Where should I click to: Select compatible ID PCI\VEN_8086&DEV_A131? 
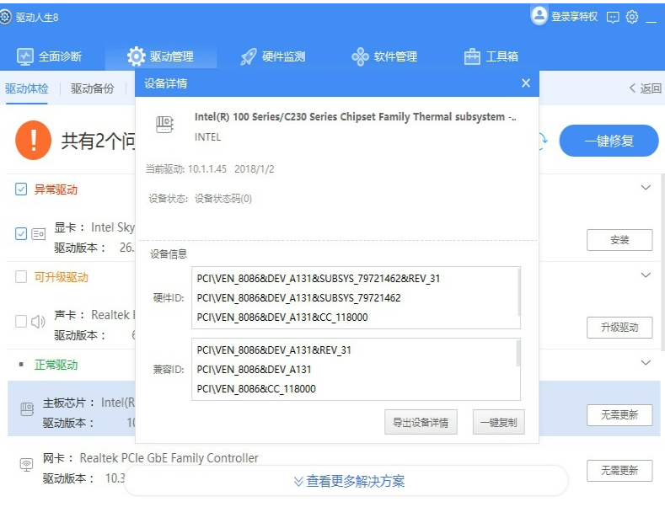(254, 369)
